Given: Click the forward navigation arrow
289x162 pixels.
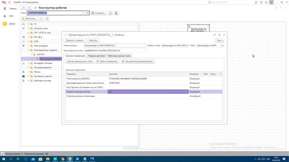Looking at the screenshot, I should [29, 8].
